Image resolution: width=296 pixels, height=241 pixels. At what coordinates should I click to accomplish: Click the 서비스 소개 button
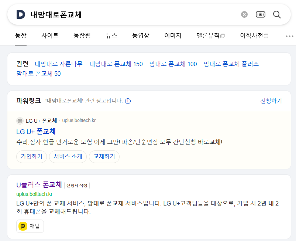coord(68,157)
